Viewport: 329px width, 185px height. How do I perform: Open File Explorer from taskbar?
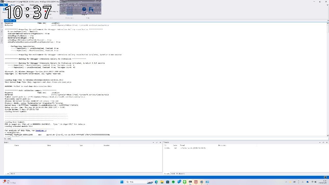point(162,182)
